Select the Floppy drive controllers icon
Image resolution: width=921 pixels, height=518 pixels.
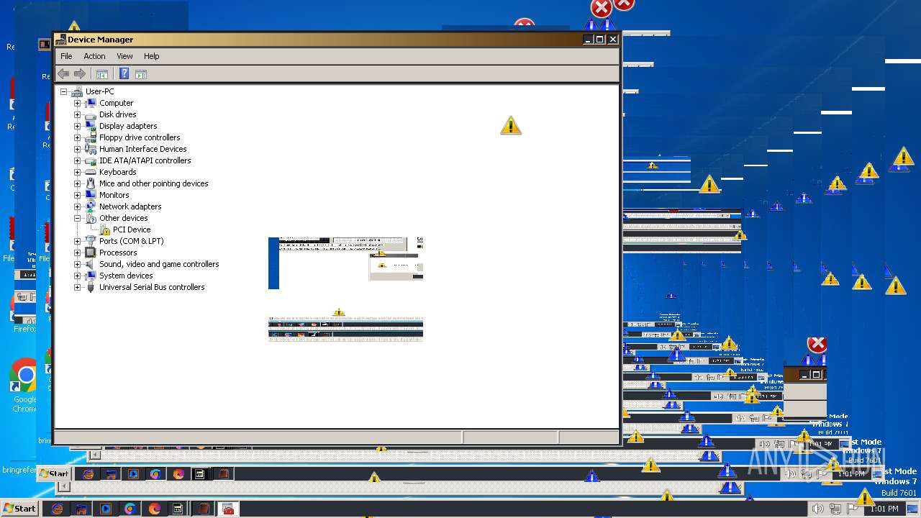[91, 137]
